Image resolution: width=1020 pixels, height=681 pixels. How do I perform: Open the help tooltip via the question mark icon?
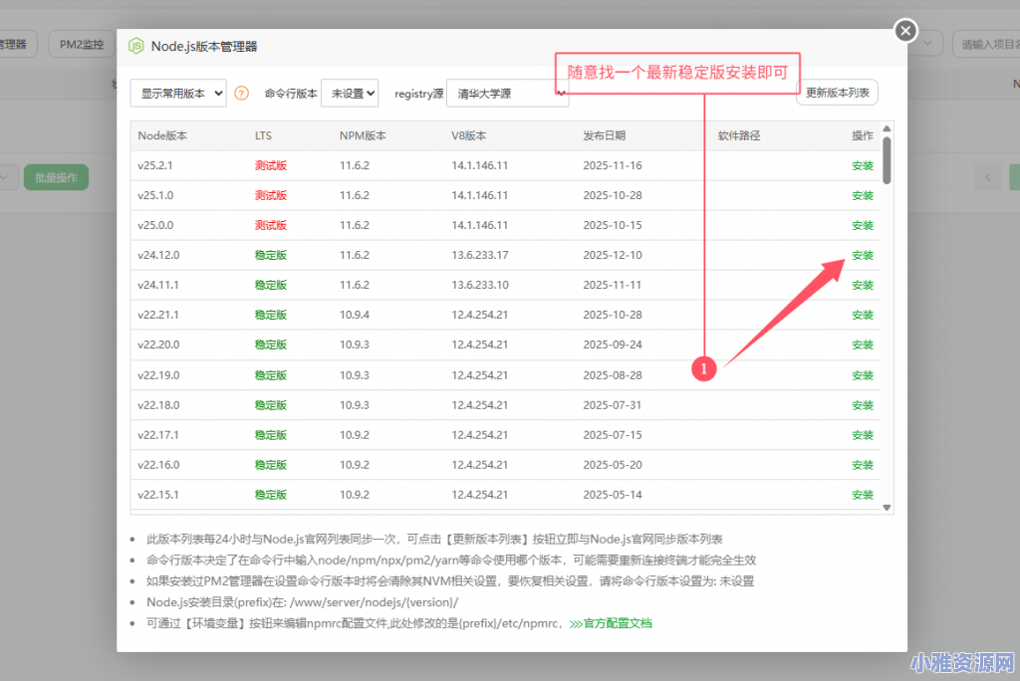[x=241, y=92]
